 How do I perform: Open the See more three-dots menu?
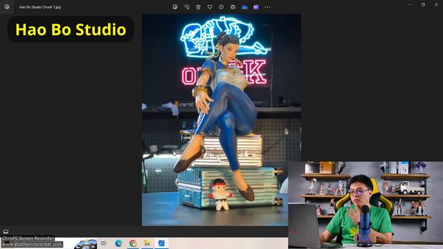tap(267, 7)
